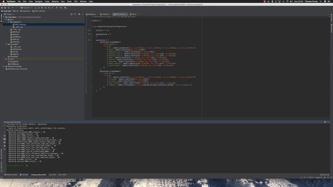Screen dimensions: 333x187
Task: Select tests.py in project tree
Action: click(15, 39)
